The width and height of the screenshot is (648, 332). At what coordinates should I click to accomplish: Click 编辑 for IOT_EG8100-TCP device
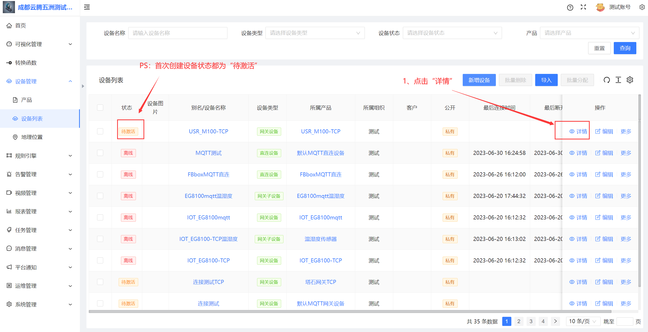pos(604,260)
